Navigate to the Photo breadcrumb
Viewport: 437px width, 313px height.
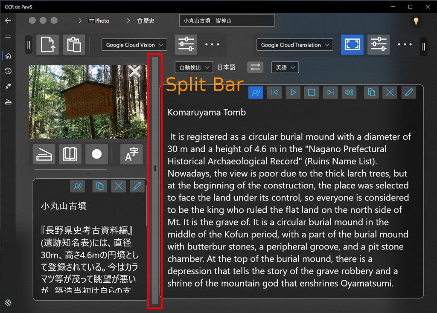point(99,20)
